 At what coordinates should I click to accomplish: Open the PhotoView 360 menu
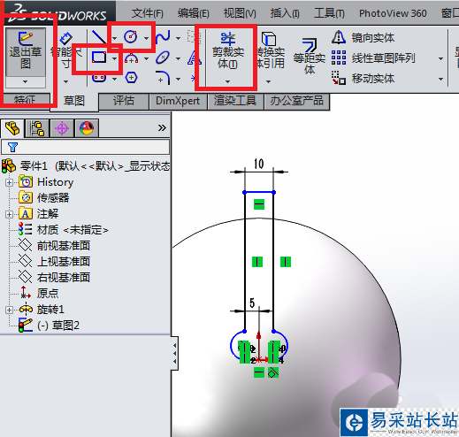point(393,13)
